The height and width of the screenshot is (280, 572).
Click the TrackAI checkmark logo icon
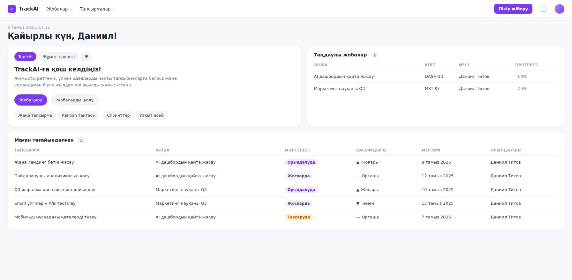(12, 9)
